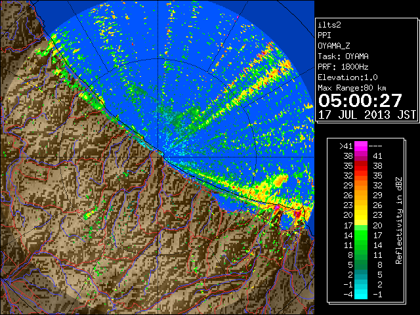Click the date '17 JUL 2013 JST'
The height and width of the screenshot is (315, 420).
[x=367, y=115]
